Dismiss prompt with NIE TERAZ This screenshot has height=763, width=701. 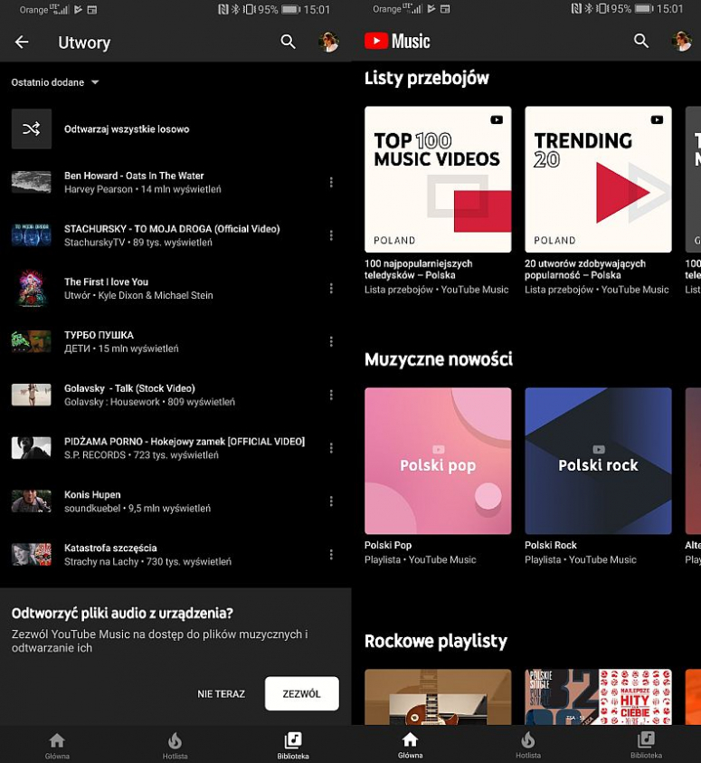click(x=222, y=694)
